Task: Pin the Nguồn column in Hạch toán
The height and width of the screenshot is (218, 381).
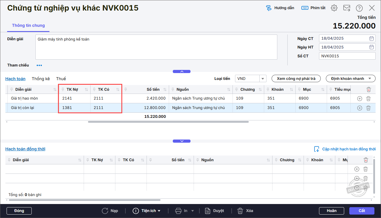Action: click(x=173, y=90)
